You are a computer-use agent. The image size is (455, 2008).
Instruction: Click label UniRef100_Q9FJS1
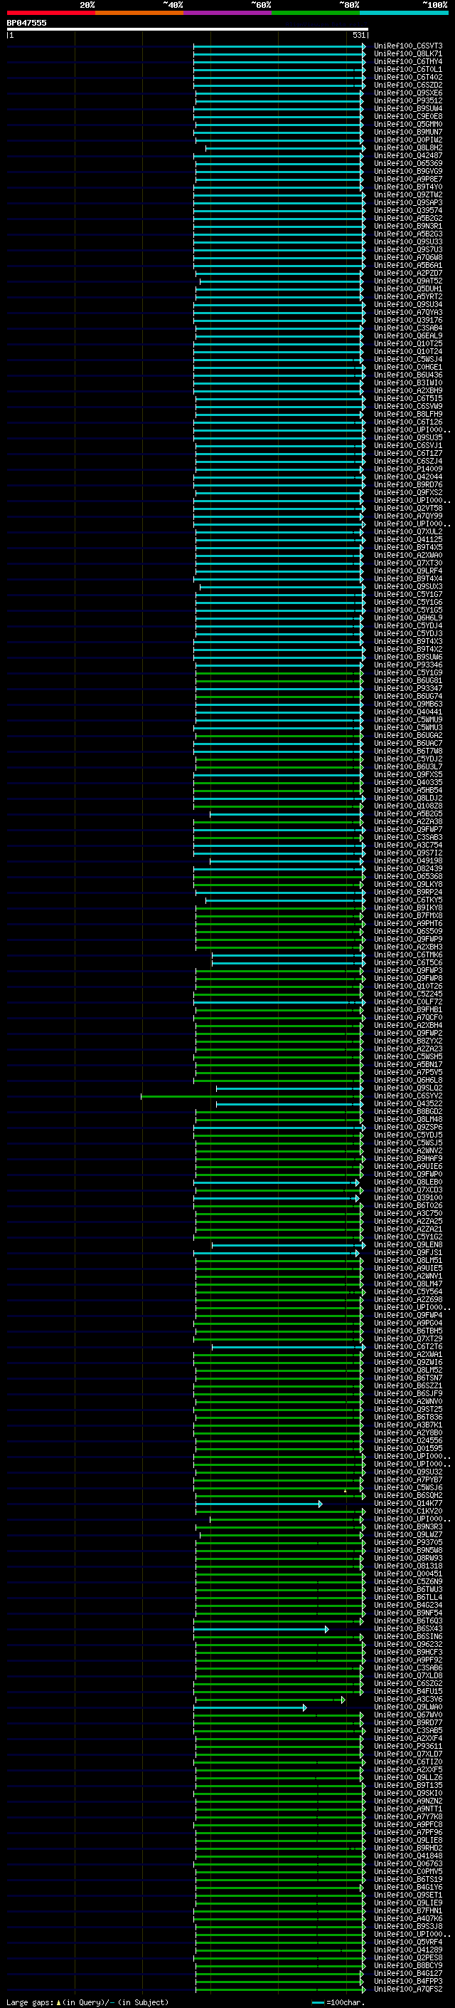click(407, 1253)
